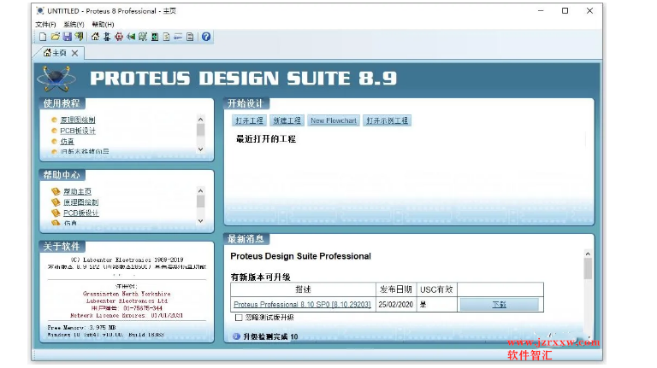Click the 打开示例工程 button
The image size is (657, 368).
click(x=388, y=121)
